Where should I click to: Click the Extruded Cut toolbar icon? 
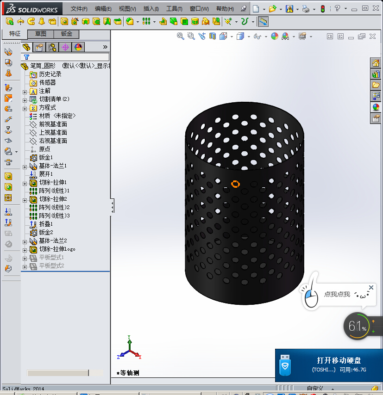tap(64, 21)
